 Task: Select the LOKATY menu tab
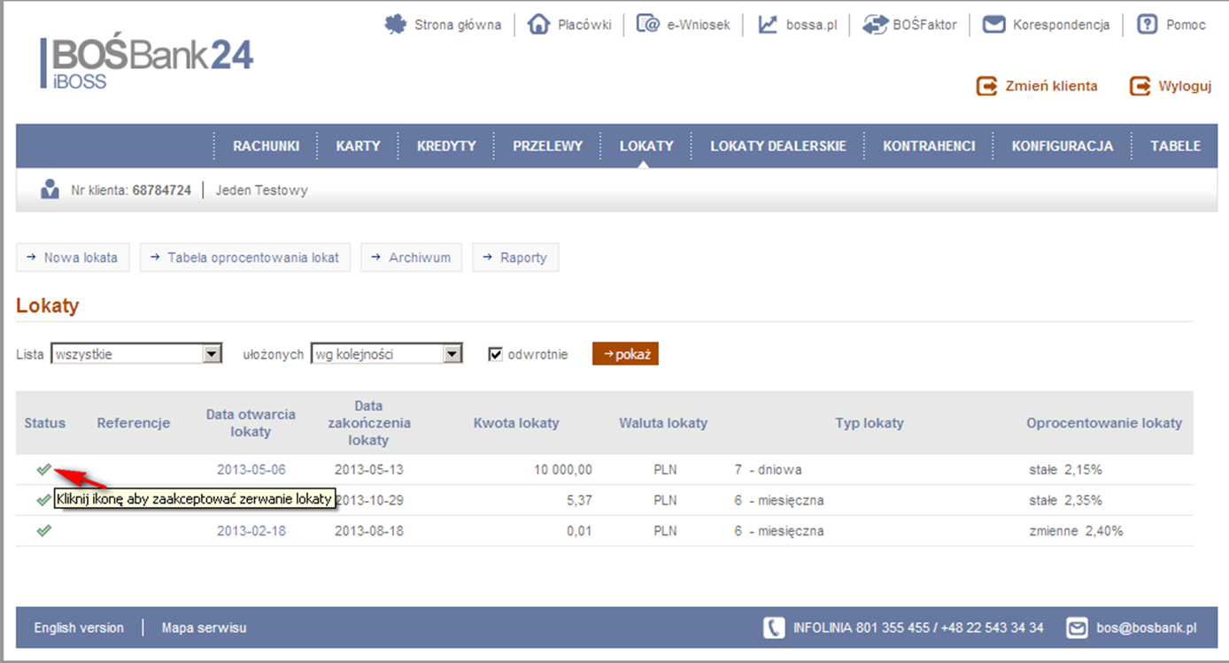[x=646, y=146]
